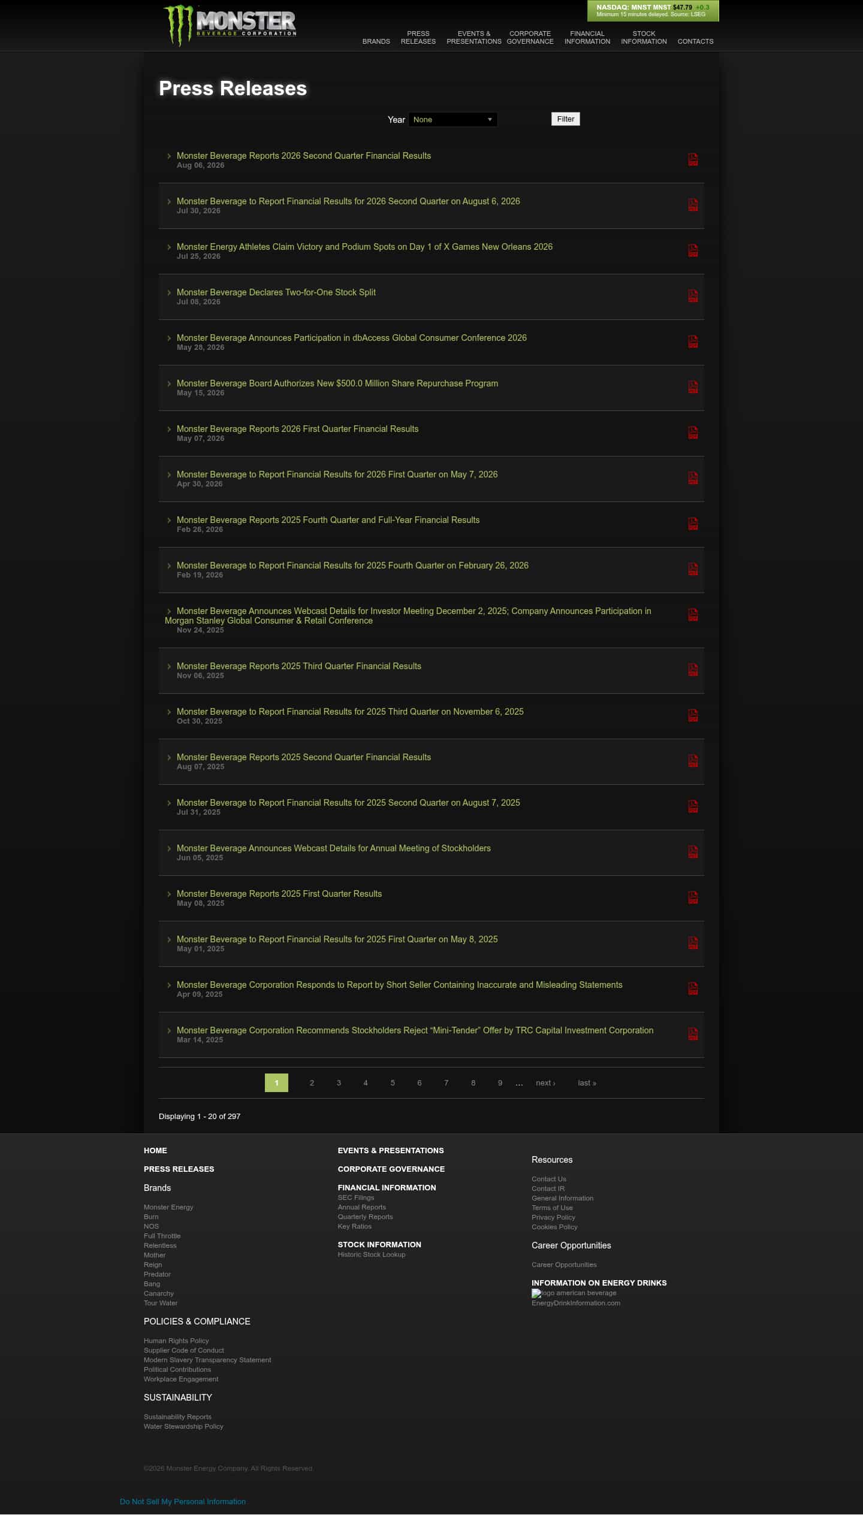863x1515 pixels.
Task: Download PDF for X Games New Orleans release
Action: (693, 250)
